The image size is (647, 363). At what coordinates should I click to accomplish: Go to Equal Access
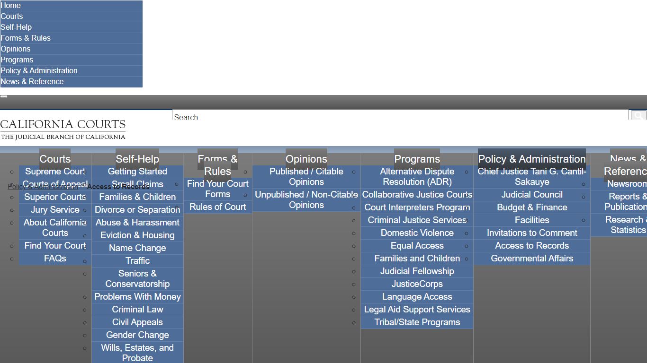(417, 246)
